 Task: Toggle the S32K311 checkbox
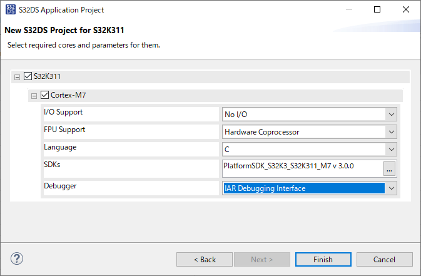(x=28, y=76)
